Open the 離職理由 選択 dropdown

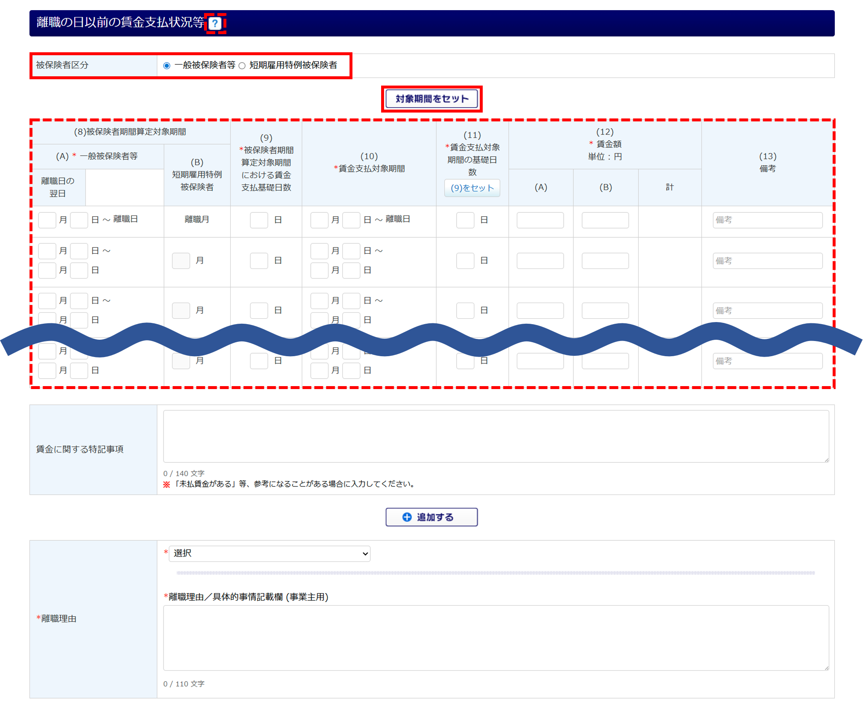click(x=269, y=553)
